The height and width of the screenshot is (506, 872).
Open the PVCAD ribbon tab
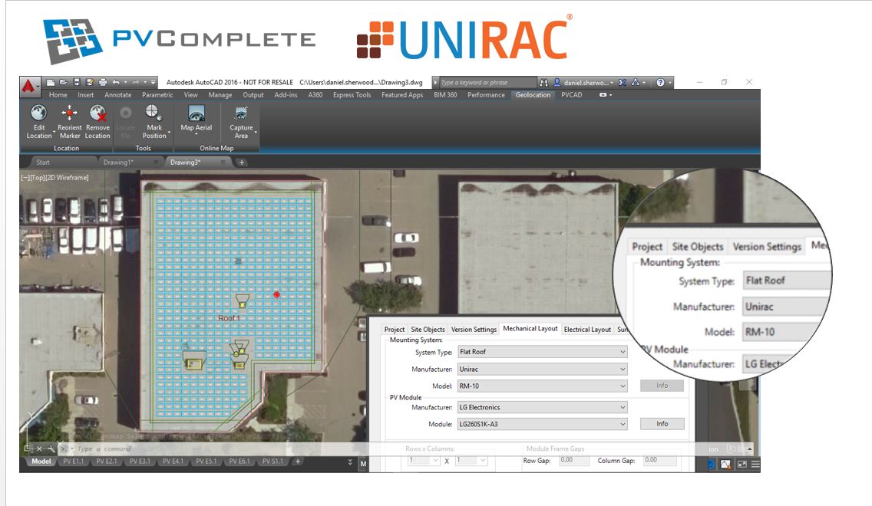point(572,95)
